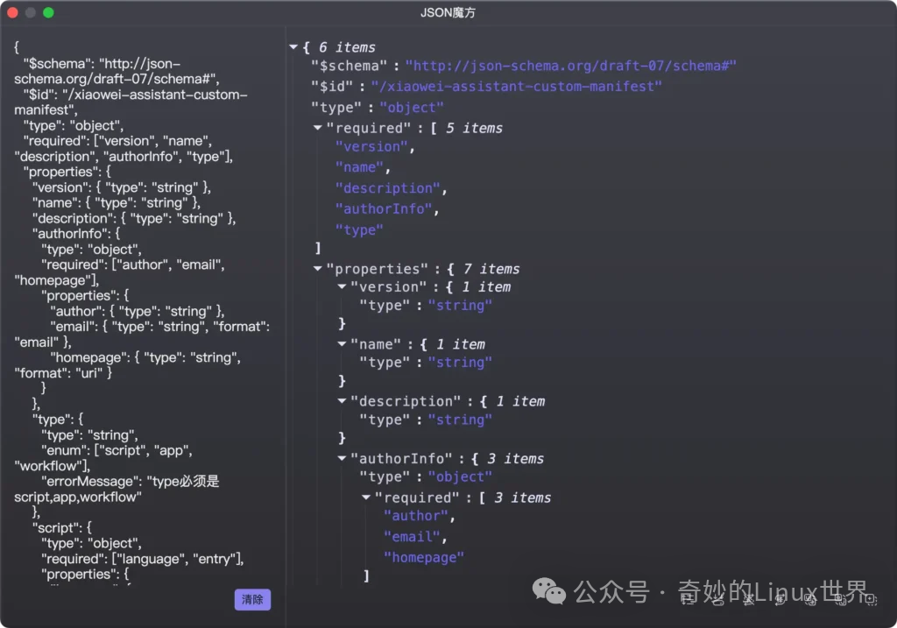Click the "object" type value under authorInfo
This screenshot has width=897, height=628.
tap(460, 477)
